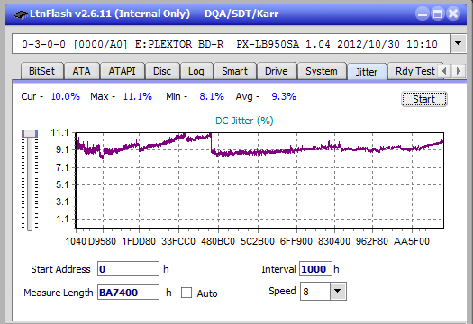Maximize the LtnFlash window
Image resolution: width=473 pixels, height=324 pixels.
[x=438, y=13]
